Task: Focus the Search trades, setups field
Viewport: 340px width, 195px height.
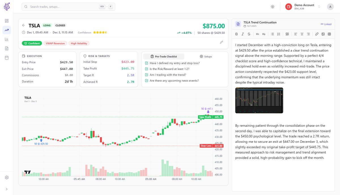Action: pyautogui.click(x=69, y=7)
